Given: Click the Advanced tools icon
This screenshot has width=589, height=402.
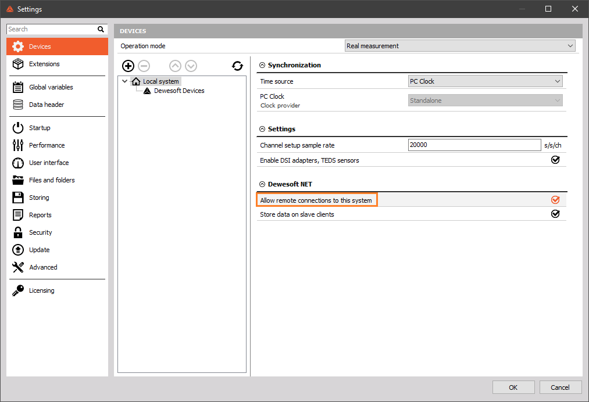Looking at the screenshot, I should (17, 267).
